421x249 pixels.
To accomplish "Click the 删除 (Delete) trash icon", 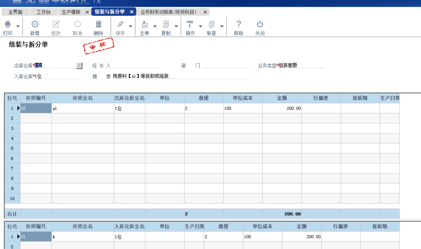I will coord(99,24).
